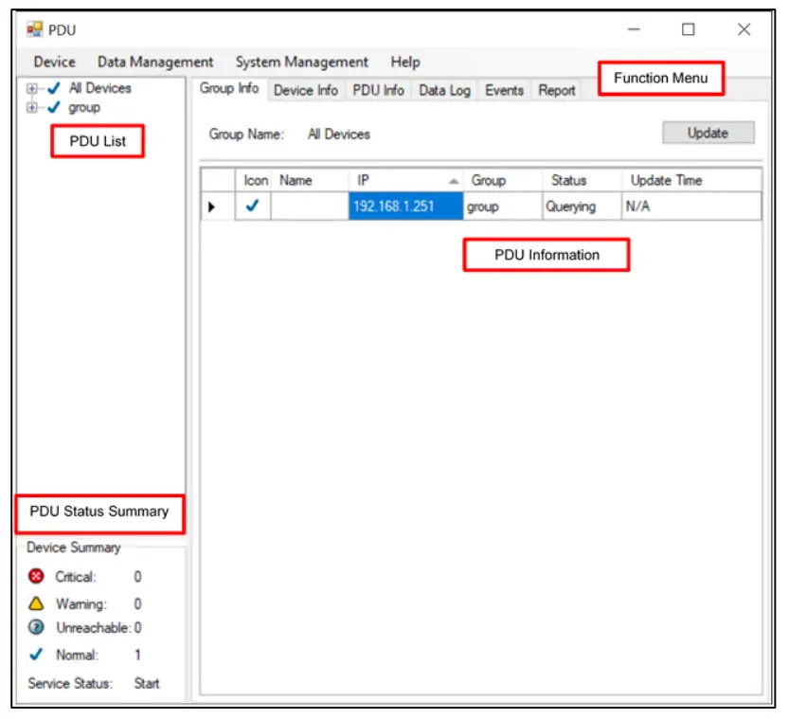Click the Normal checkmark icon in Device Summary

coord(36,654)
